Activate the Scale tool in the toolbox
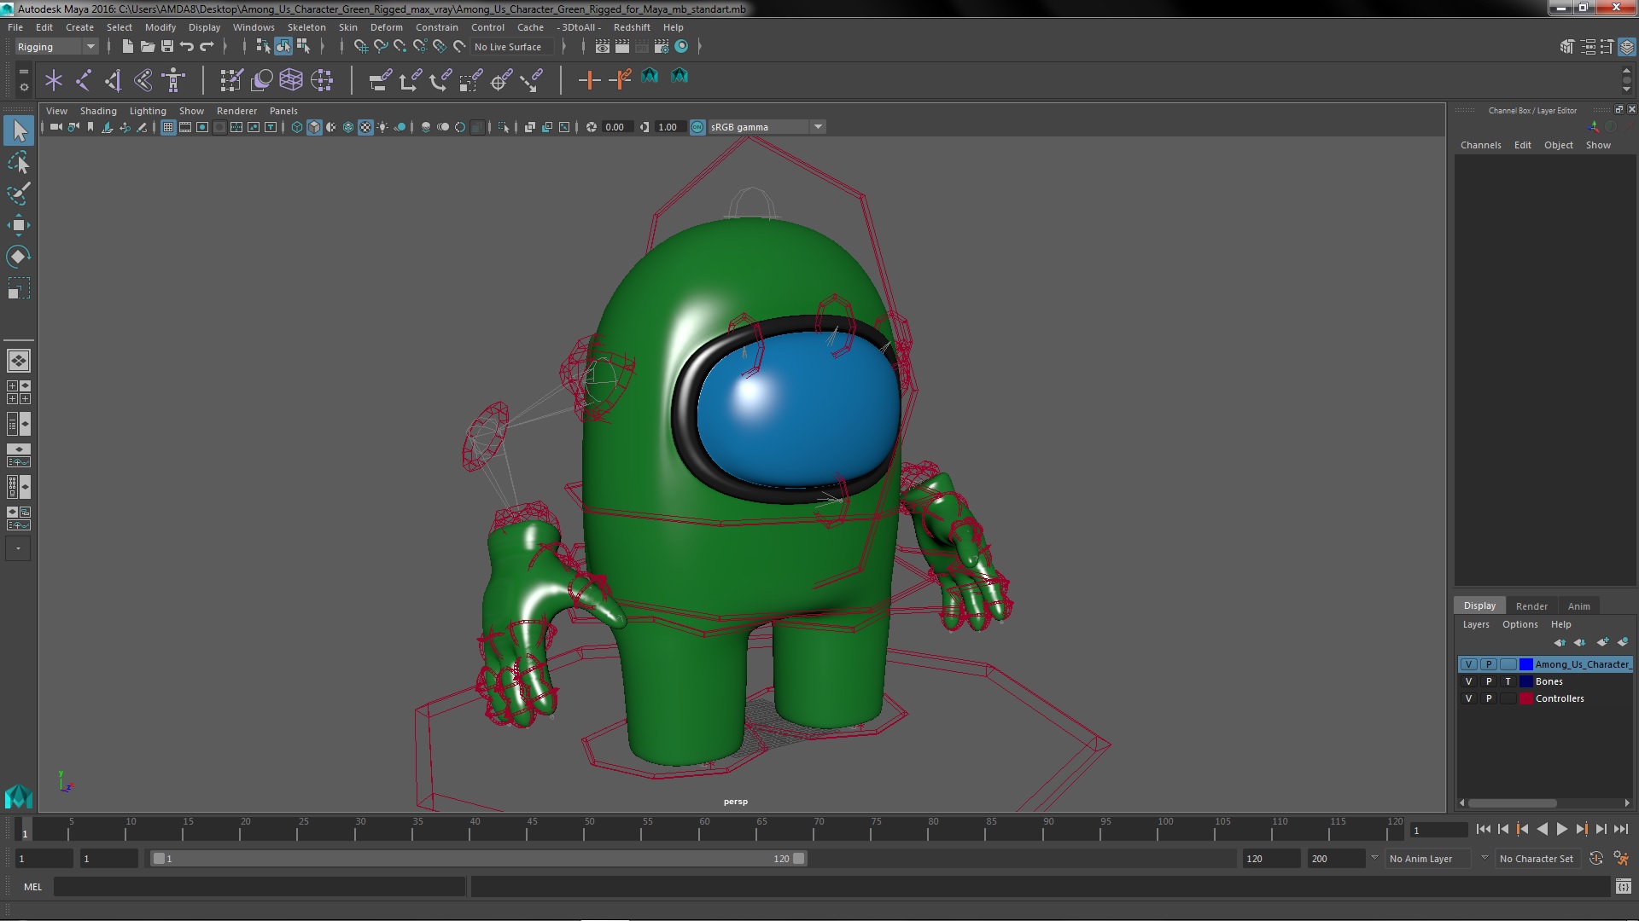This screenshot has height=921, width=1639. [x=19, y=288]
